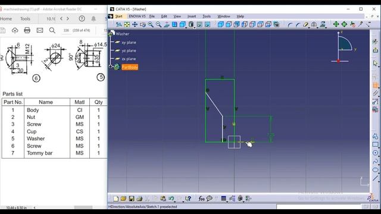Open the isometric quick view cube
The height and width of the screenshot is (214, 381).
183,24
